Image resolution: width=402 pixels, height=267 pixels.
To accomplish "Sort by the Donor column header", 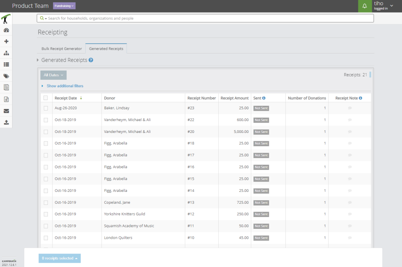I will tap(110, 98).
